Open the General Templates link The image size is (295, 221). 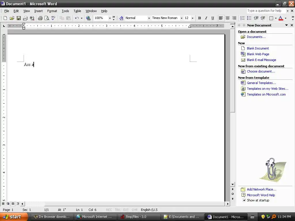[261, 83]
